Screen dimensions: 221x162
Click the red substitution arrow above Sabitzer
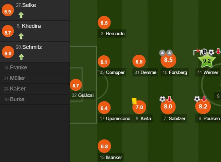(x=169, y=99)
